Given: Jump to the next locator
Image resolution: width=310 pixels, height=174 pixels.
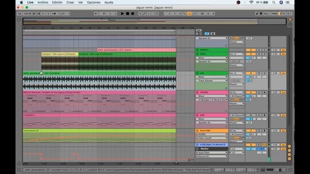Looking at the screenshot, I should coord(201,33).
